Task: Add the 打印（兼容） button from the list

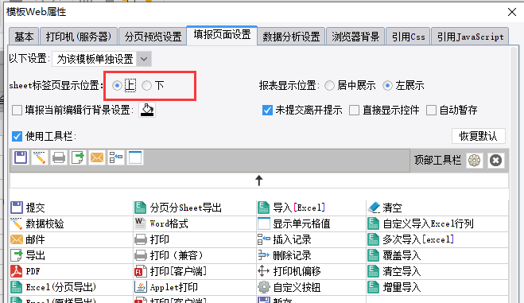Action: pyautogui.click(x=169, y=255)
